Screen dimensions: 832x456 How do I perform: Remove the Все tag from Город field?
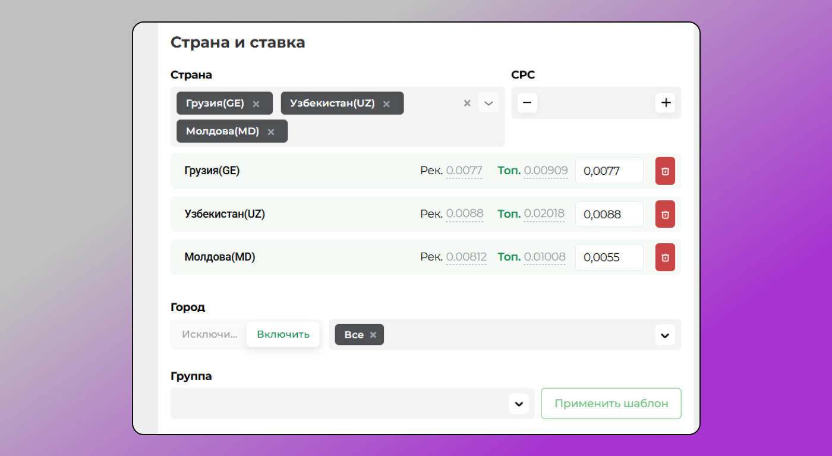tap(373, 334)
